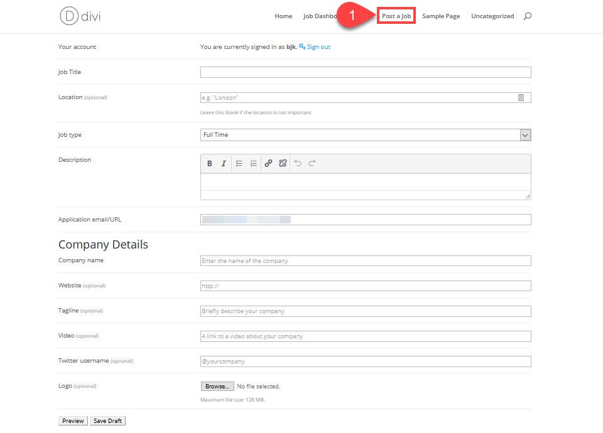Undo the last edit in the description

point(297,163)
